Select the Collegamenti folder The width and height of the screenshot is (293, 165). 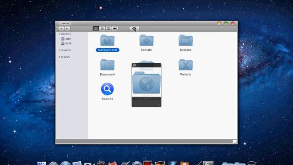click(x=108, y=43)
